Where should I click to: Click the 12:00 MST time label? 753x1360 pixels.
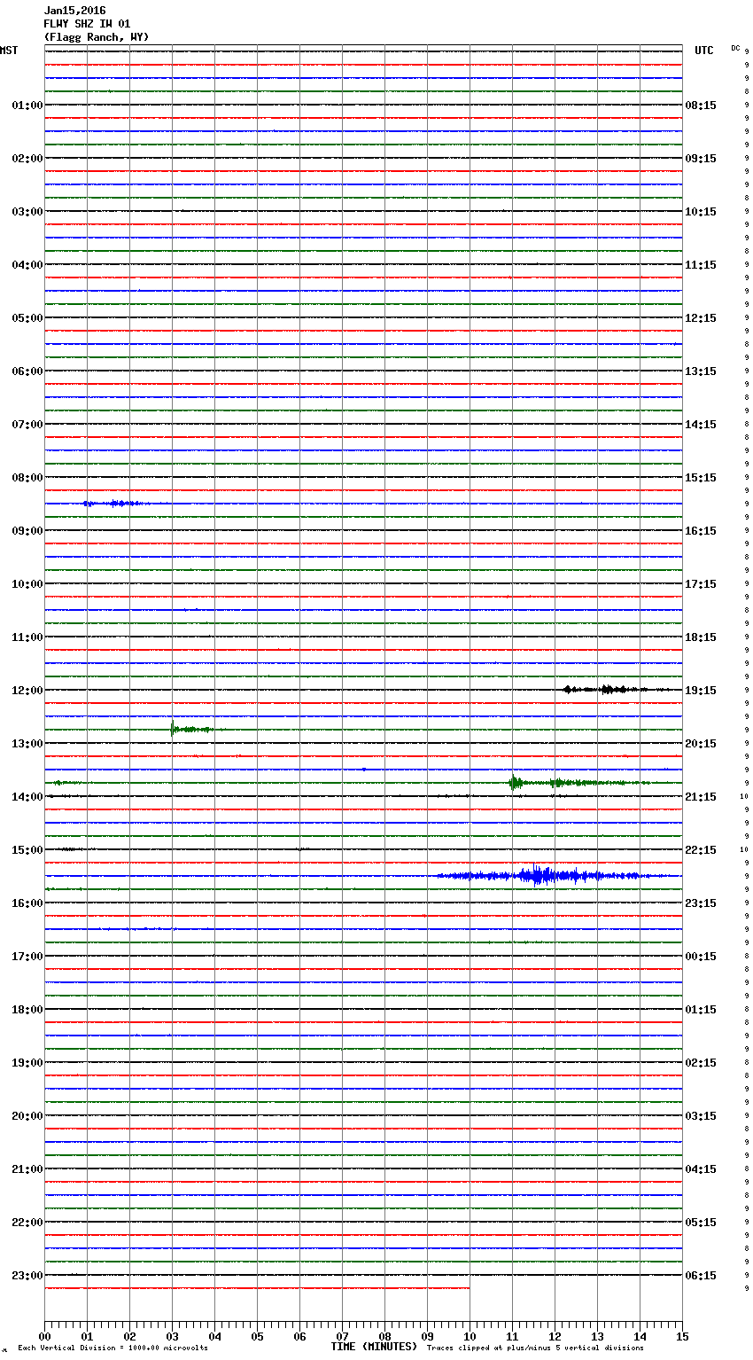click(x=27, y=691)
